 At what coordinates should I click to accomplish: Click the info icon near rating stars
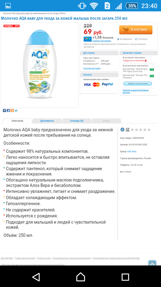tap(122, 130)
